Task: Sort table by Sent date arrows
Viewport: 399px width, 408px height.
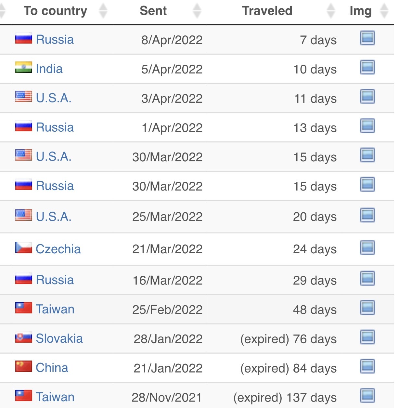Action: point(197,11)
